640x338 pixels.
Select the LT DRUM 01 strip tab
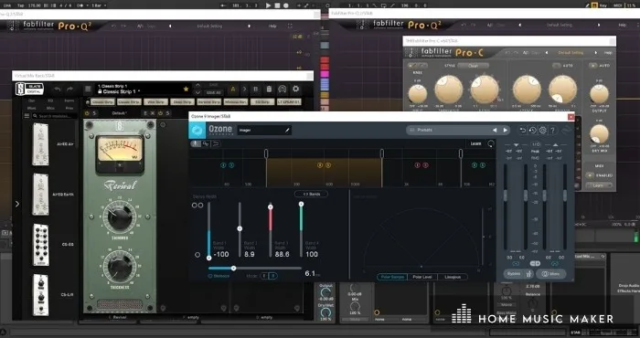[289, 101]
